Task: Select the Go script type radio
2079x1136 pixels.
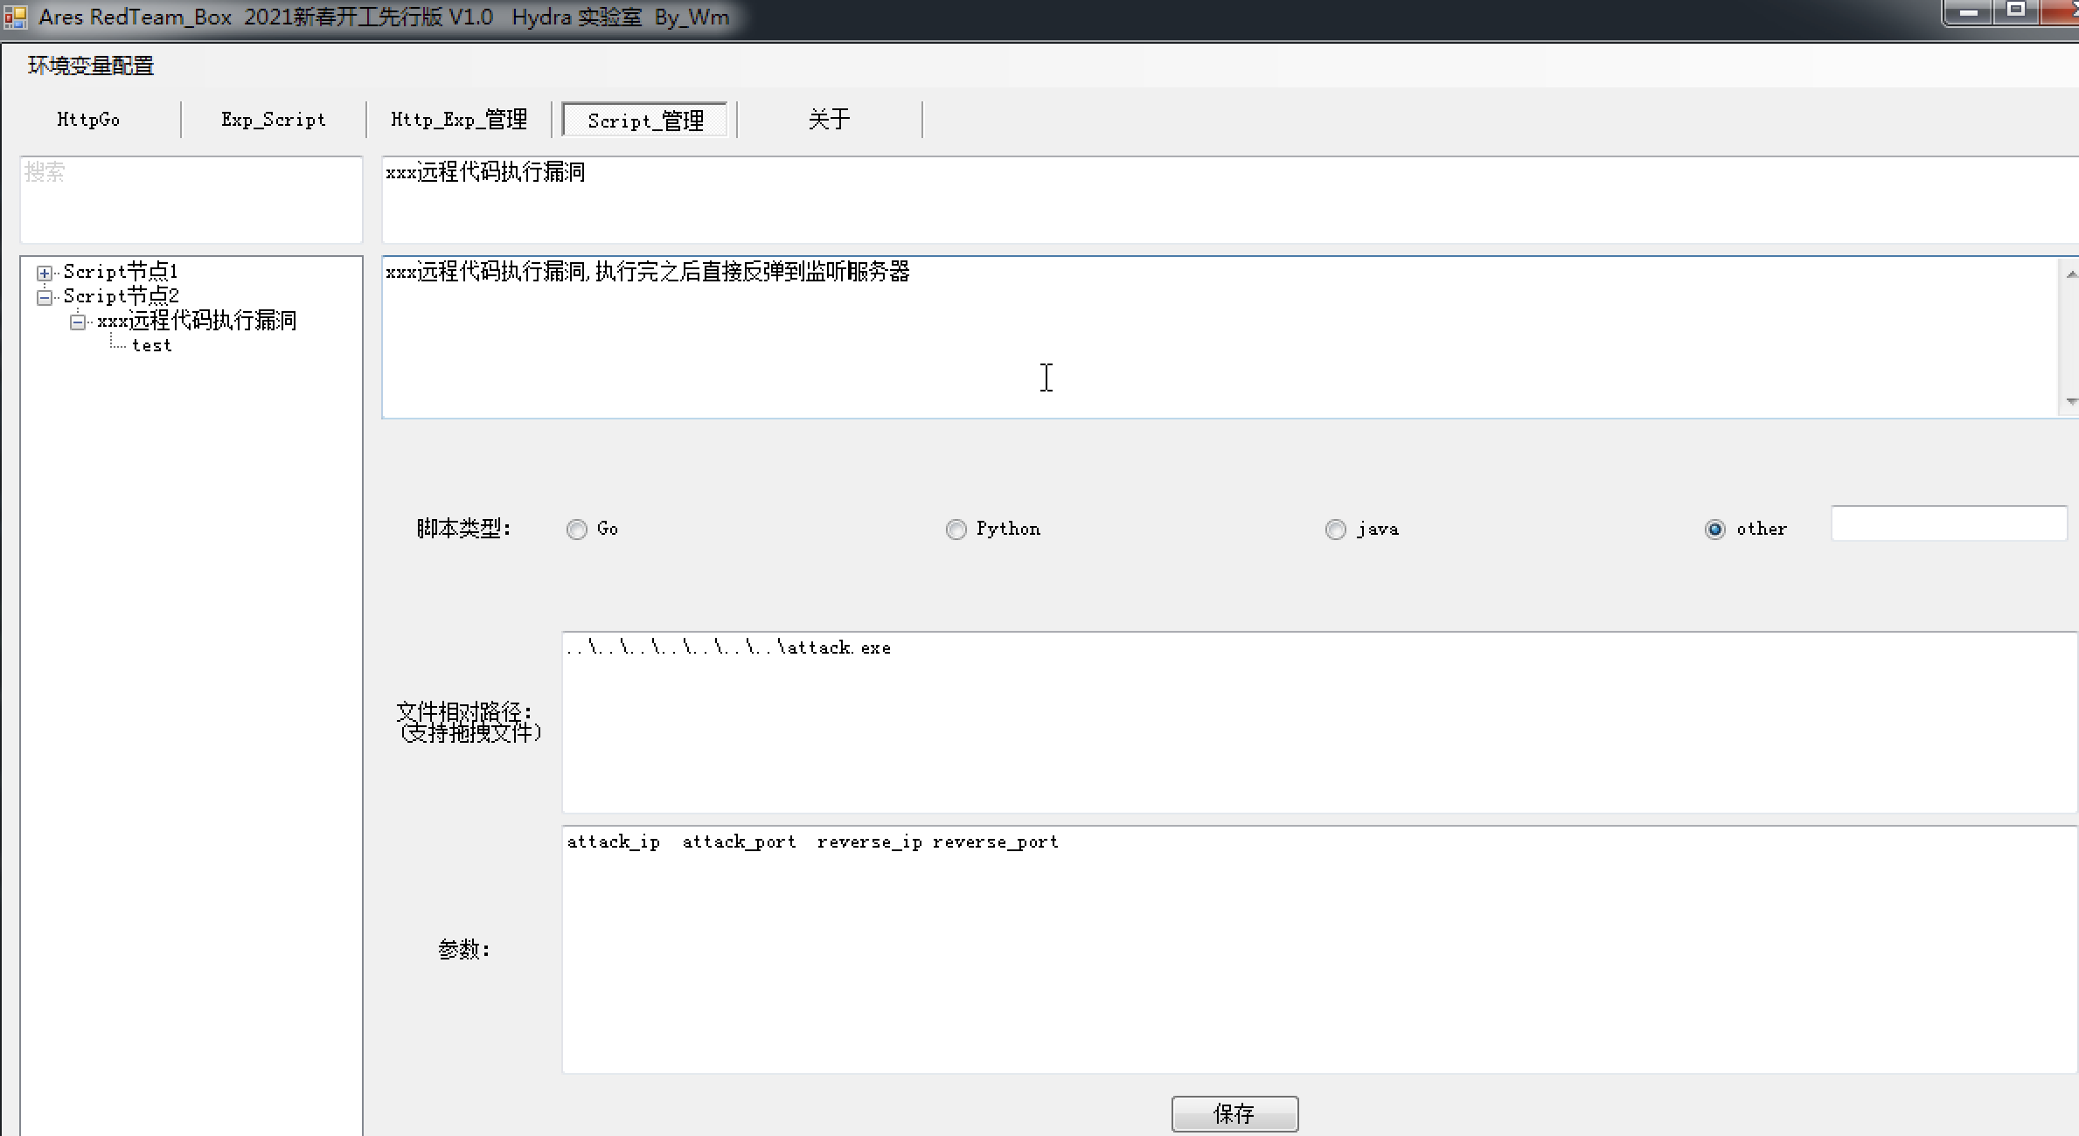Action: click(577, 530)
